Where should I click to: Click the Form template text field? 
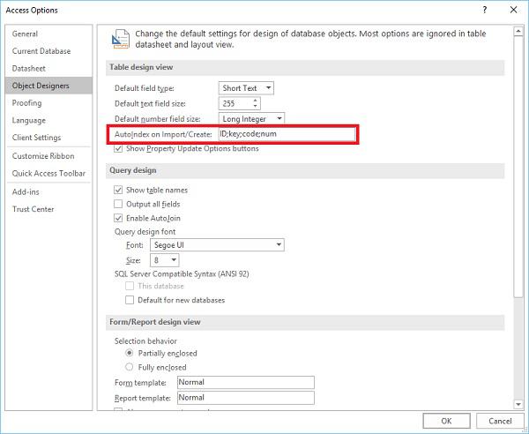pyautogui.click(x=245, y=383)
